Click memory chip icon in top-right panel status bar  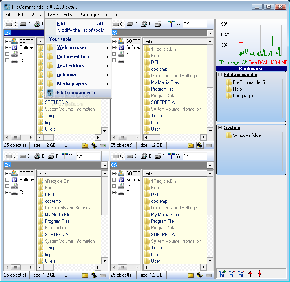pyautogui.click(x=200, y=146)
